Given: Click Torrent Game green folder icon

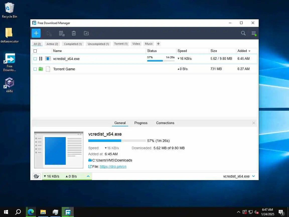Looking at the screenshot, I should tap(41, 69).
